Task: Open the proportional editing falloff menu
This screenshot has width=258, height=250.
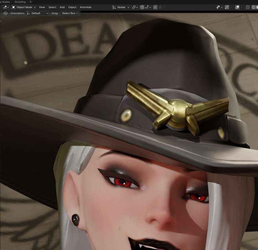Action: [x=161, y=7]
